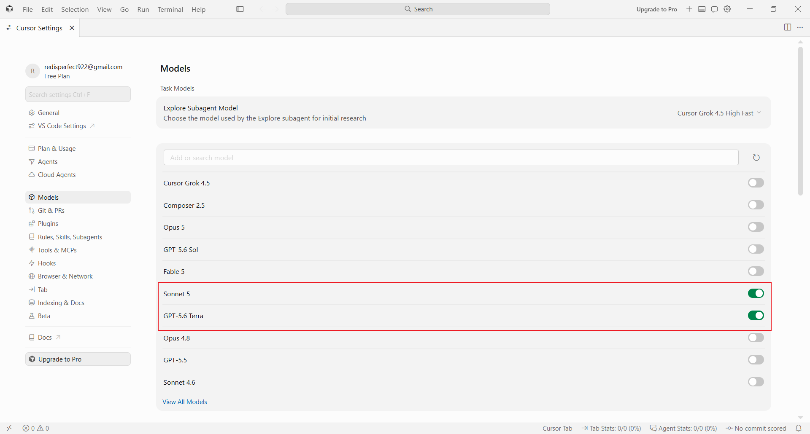Open Git & PRs section

(x=78, y=211)
